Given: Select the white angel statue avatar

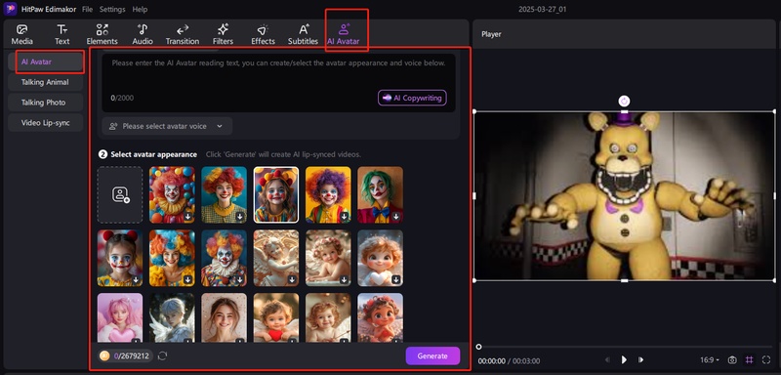Looking at the screenshot, I should coord(276,258).
